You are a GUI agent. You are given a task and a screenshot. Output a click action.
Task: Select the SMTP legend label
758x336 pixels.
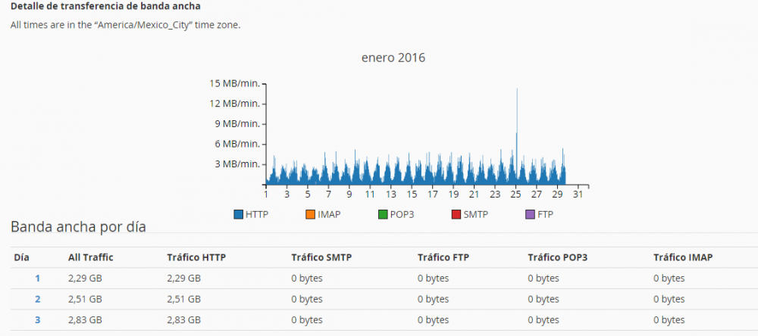pos(475,214)
